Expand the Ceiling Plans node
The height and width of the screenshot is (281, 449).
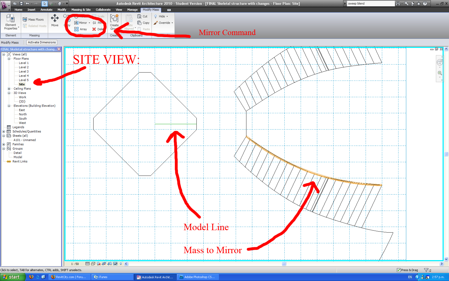pos(9,89)
